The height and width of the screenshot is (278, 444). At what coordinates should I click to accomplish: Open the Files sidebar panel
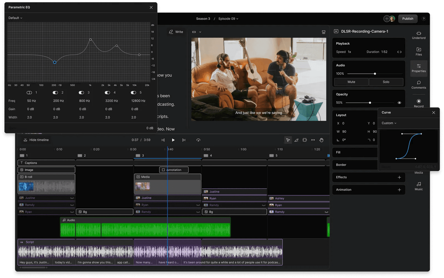pos(418,51)
